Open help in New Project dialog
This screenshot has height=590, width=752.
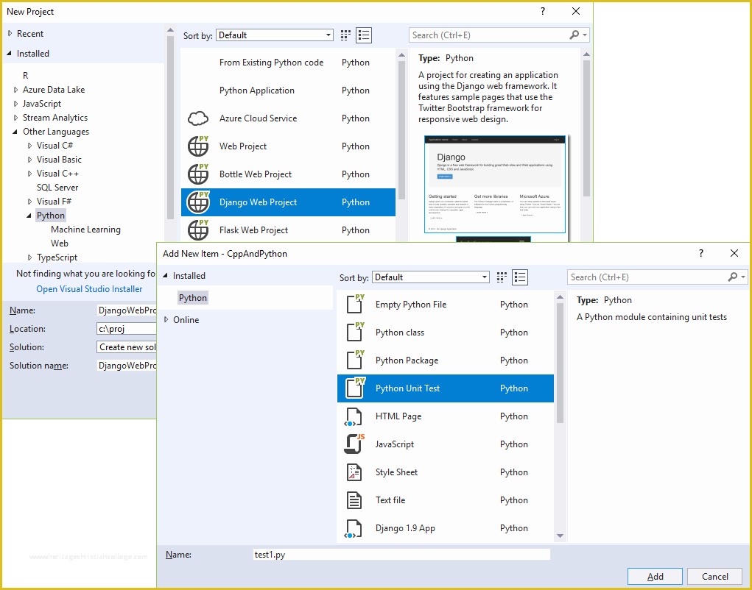(x=542, y=11)
